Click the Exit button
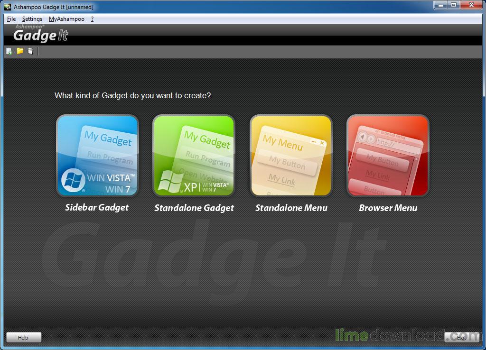 pos(461,337)
